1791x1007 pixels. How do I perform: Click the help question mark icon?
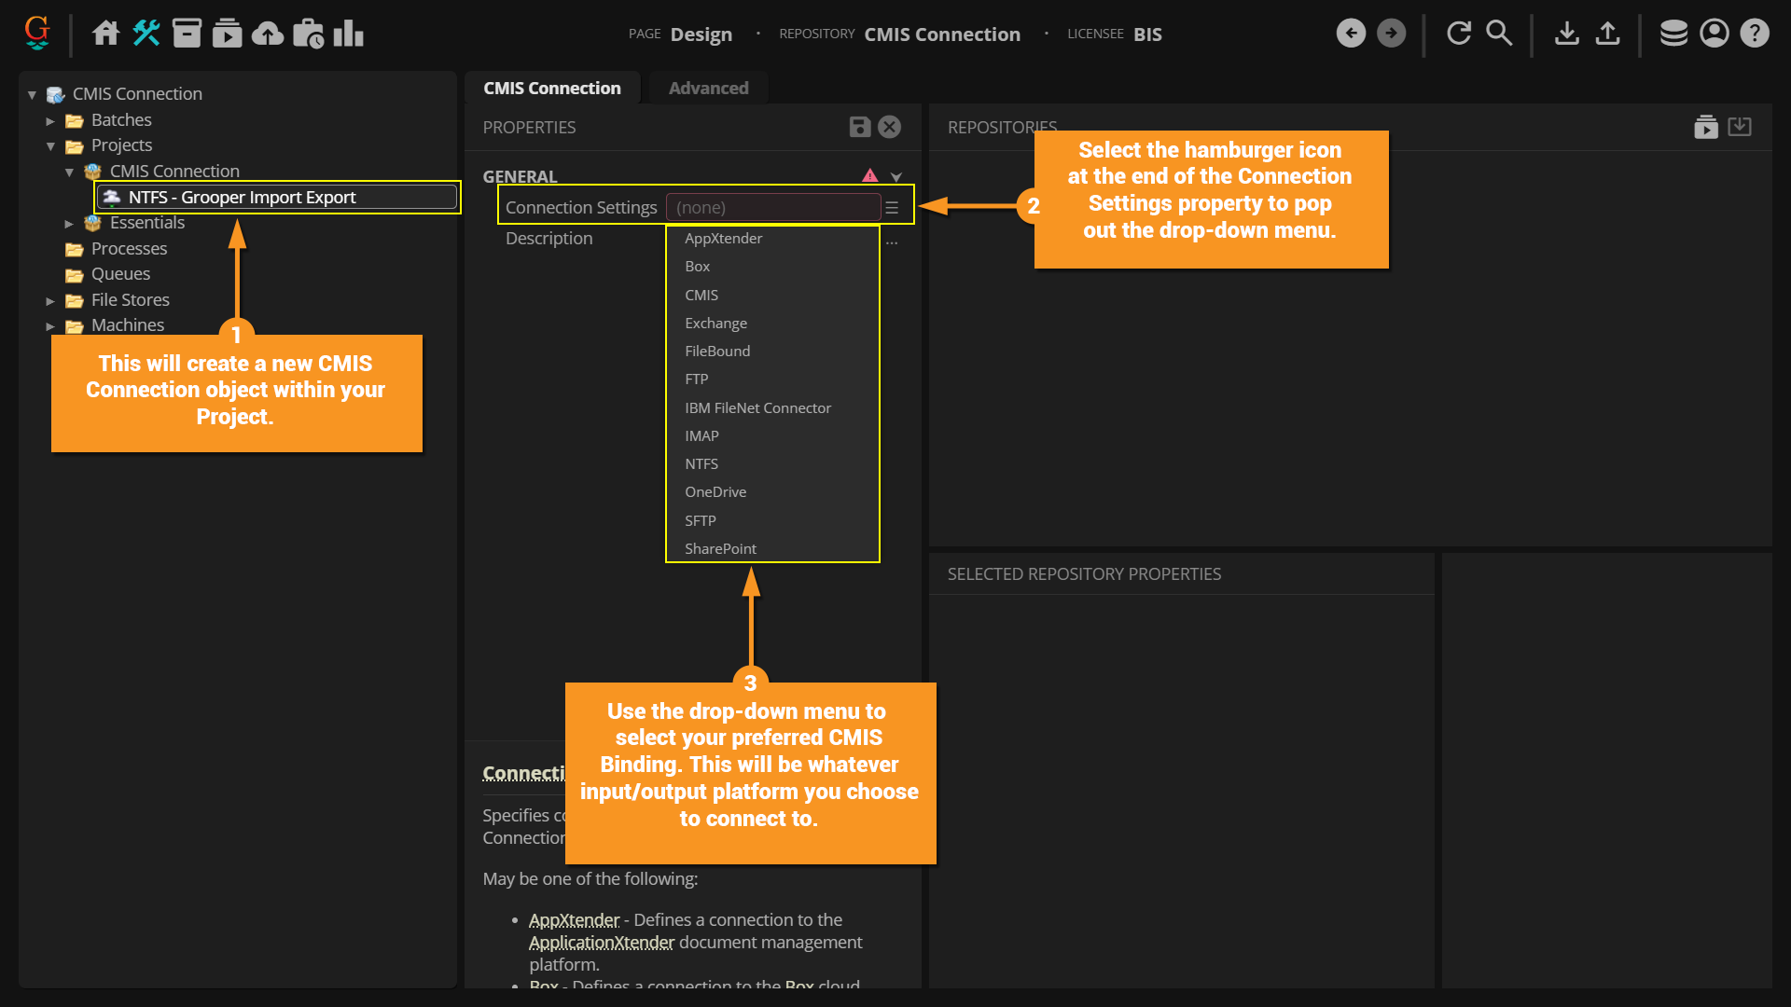tap(1755, 34)
